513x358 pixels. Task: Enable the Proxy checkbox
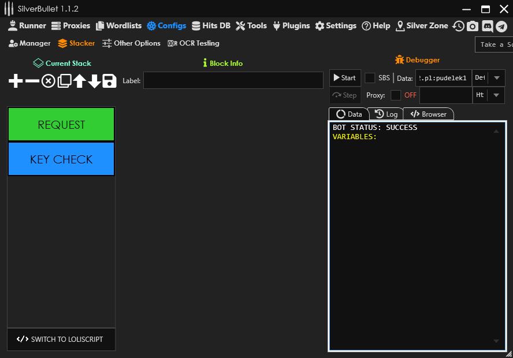pos(396,95)
